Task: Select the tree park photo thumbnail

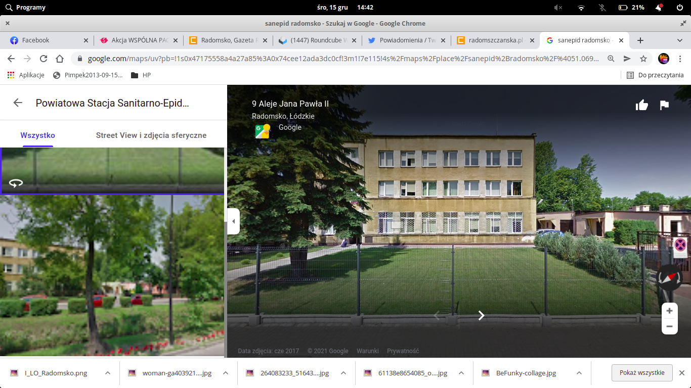Action: (x=112, y=276)
